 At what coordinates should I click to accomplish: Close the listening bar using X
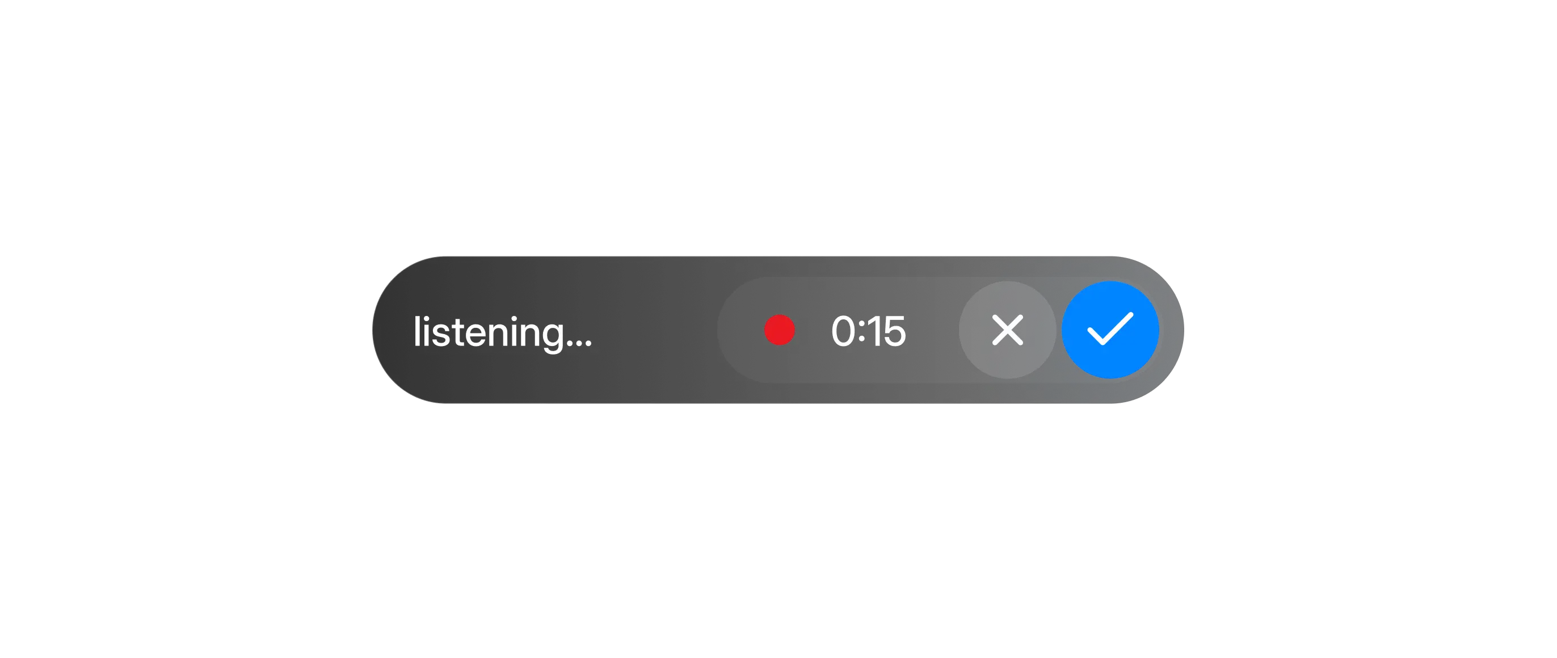point(1008,330)
